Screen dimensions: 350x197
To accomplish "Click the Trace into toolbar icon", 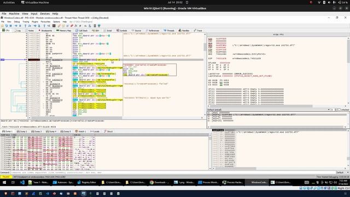I will 35,26.
